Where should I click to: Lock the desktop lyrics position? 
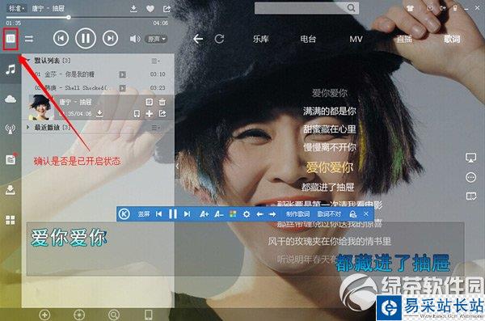[353, 214]
